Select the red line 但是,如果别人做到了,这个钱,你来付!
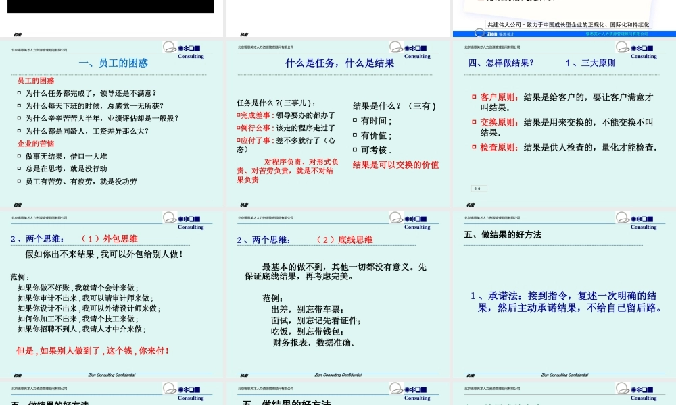Image resolution: width=676 pixels, height=405 pixels. [92, 351]
